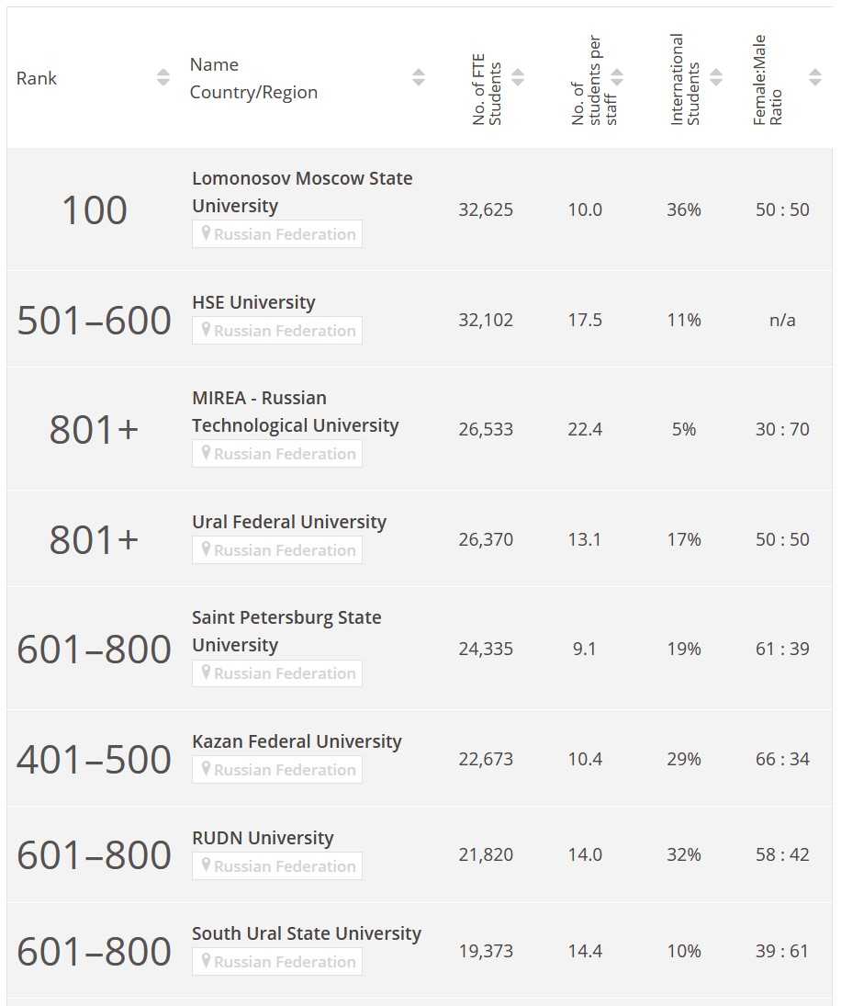Click rank 100 cell for Lomonosov

click(x=94, y=210)
